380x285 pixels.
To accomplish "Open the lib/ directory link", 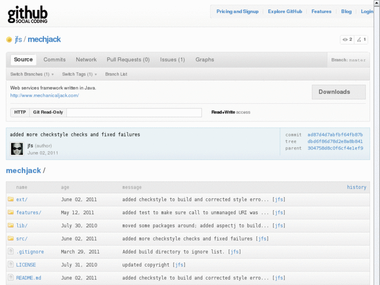I will pos(22,225).
